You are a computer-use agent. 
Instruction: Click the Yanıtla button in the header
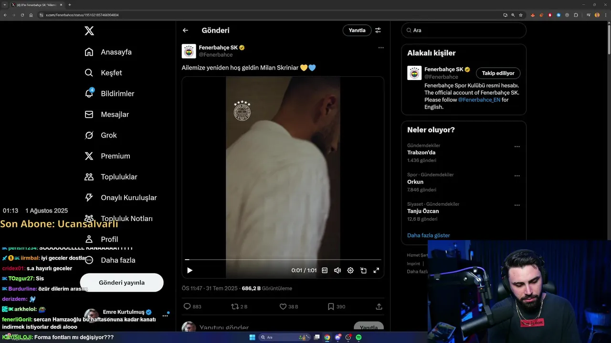(357, 30)
